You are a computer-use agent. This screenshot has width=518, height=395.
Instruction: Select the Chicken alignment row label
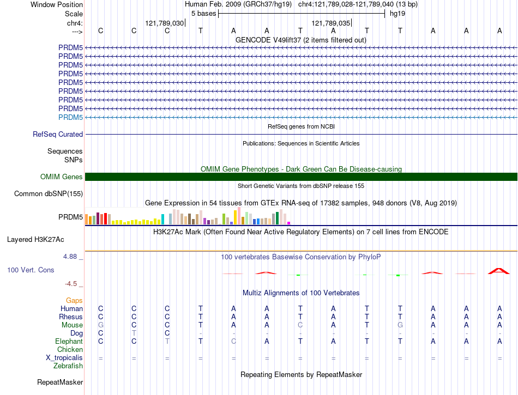70,349
